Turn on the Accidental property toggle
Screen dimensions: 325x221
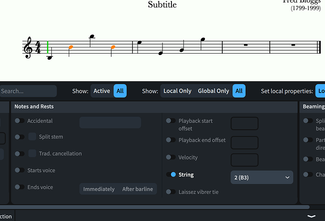[x=20, y=121]
